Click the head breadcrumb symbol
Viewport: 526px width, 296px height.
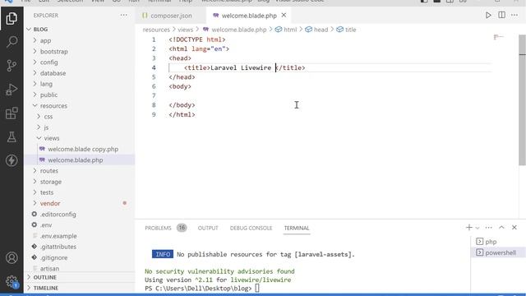(316, 30)
